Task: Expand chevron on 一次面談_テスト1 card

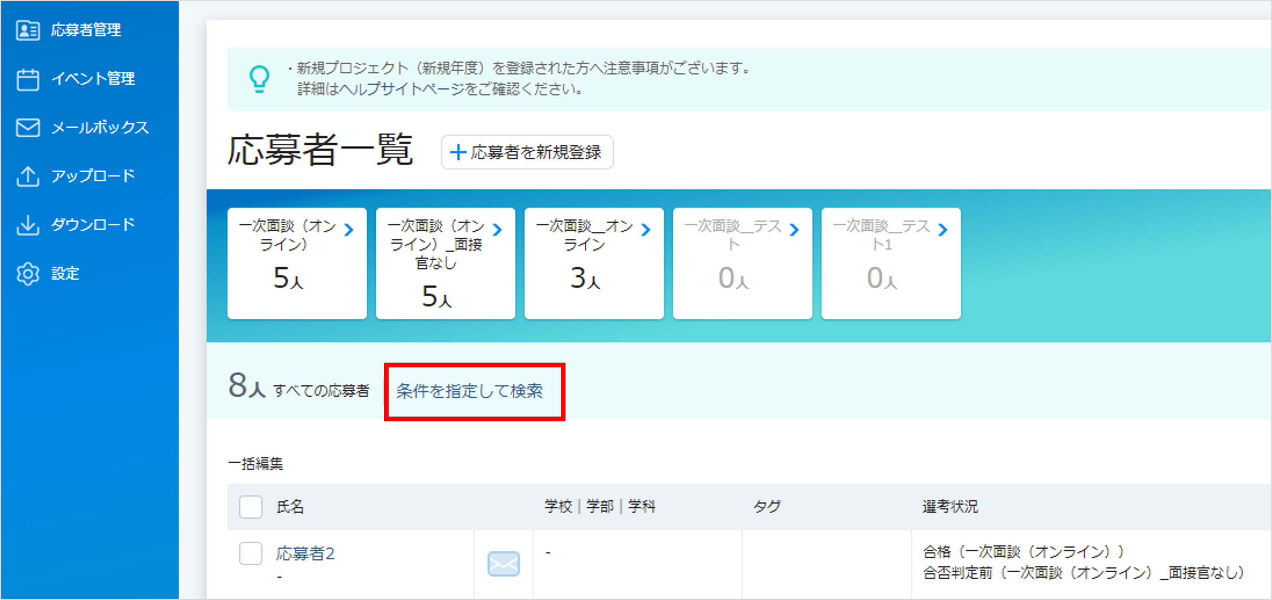Action: [x=943, y=229]
